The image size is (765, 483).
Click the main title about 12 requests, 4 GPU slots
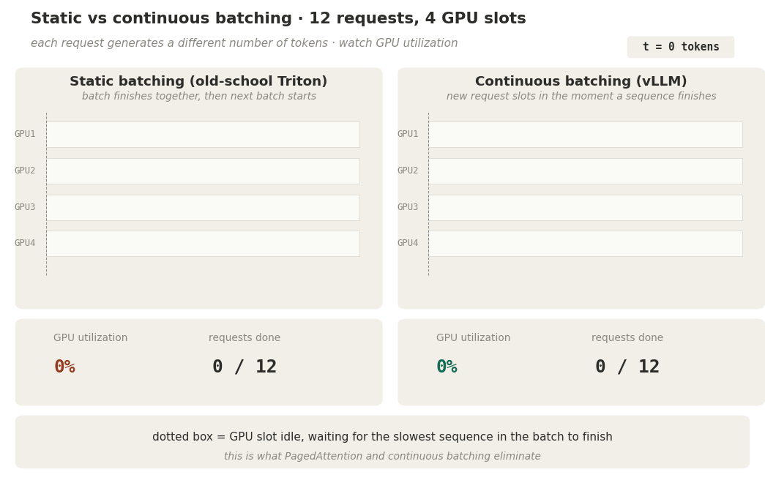click(278, 19)
